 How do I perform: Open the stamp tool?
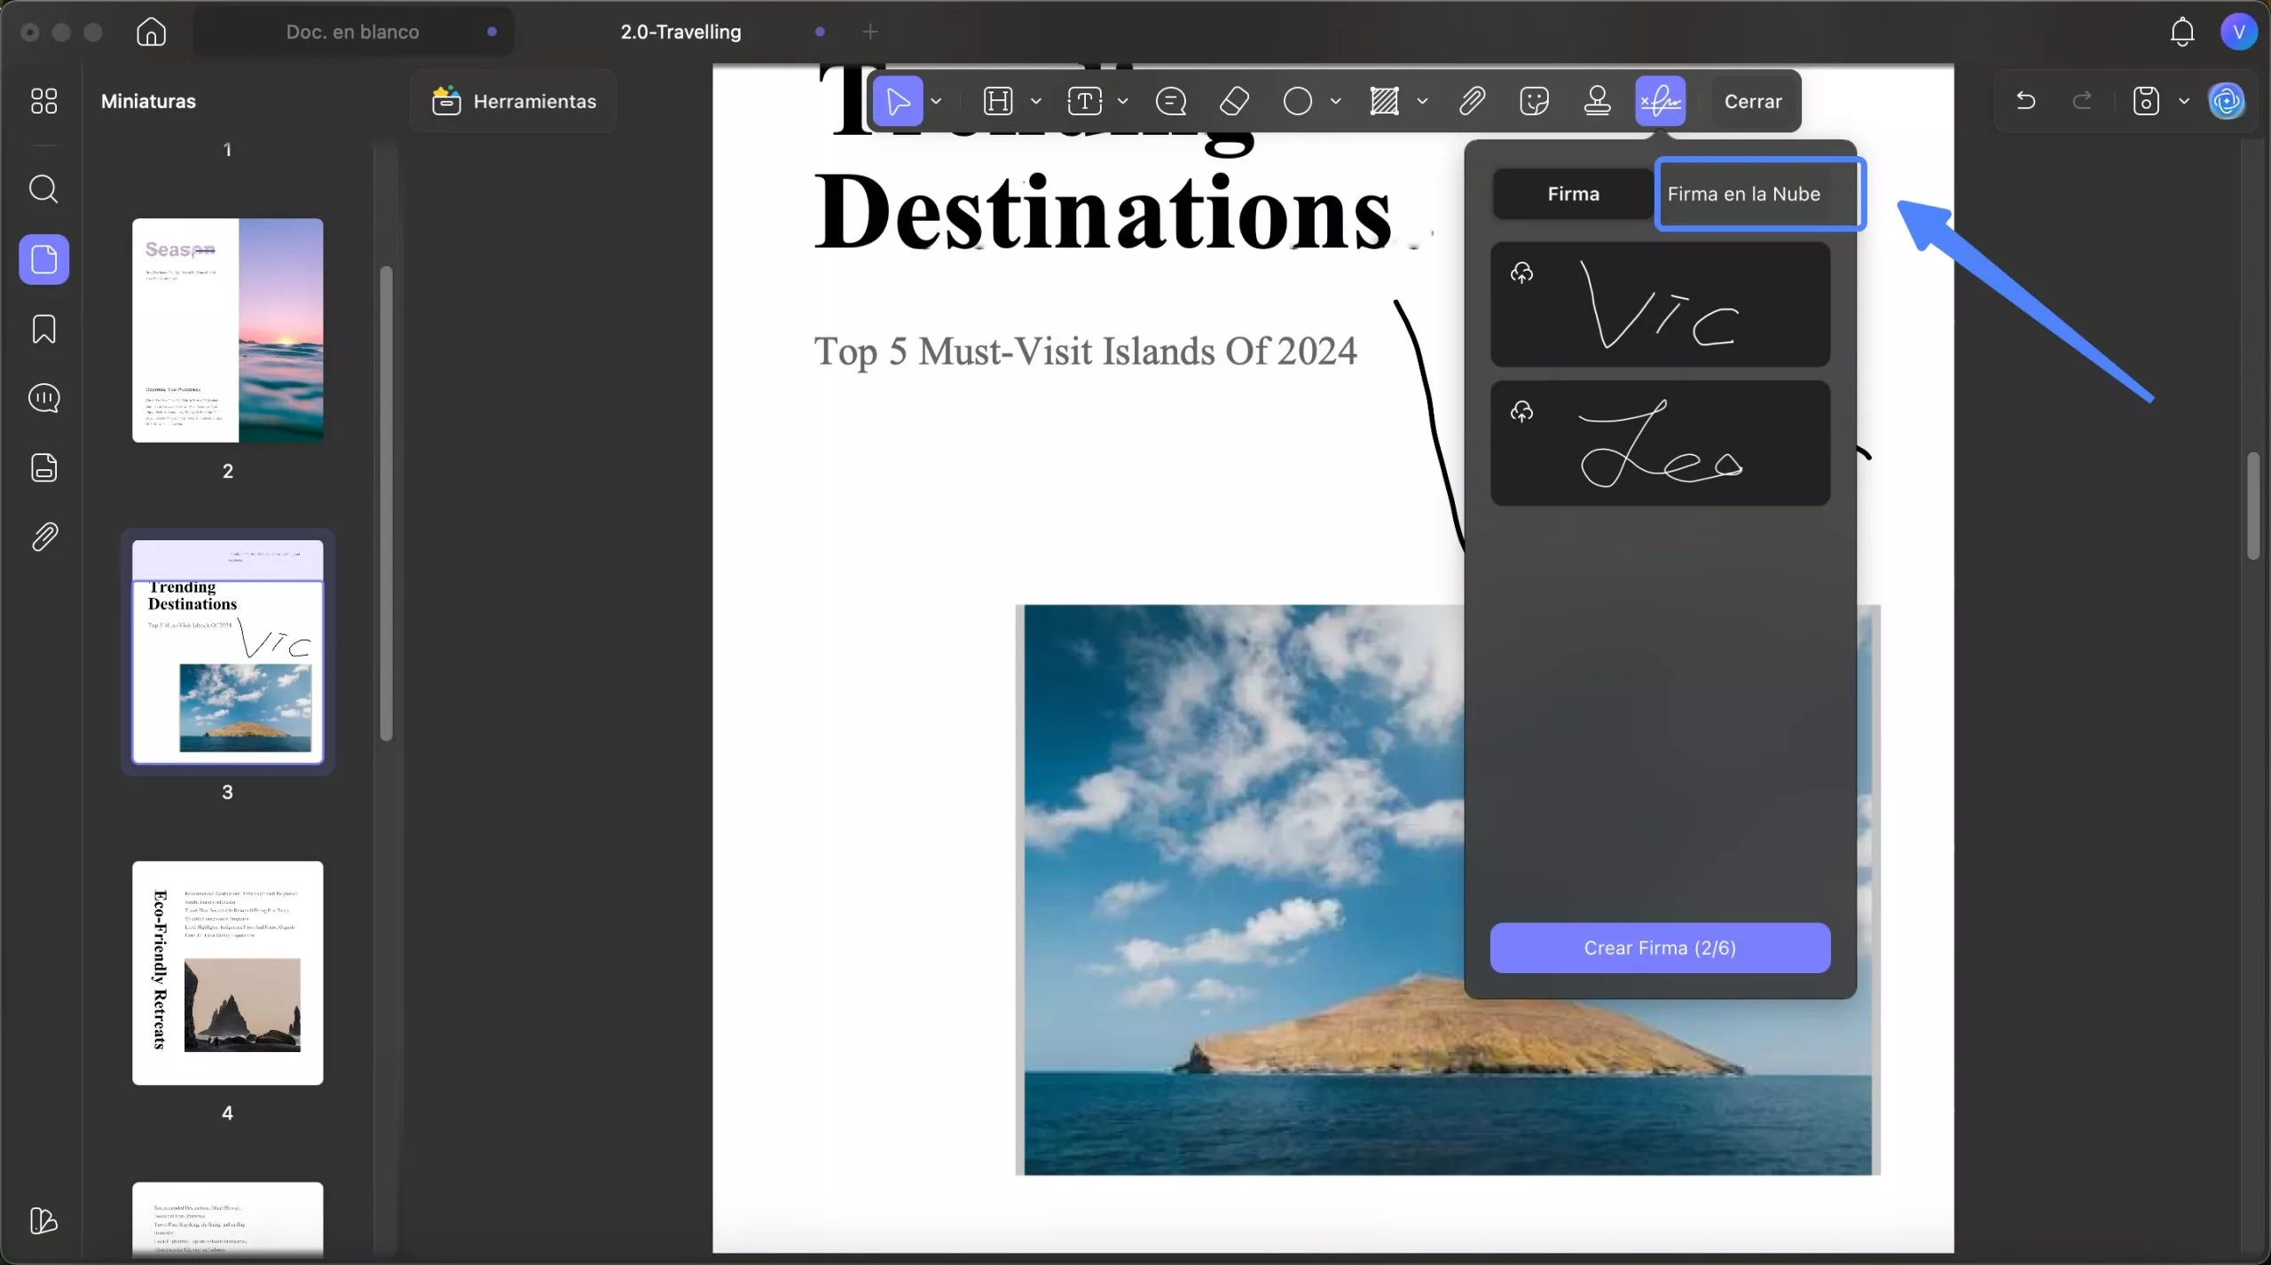pyautogui.click(x=1597, y=101)
